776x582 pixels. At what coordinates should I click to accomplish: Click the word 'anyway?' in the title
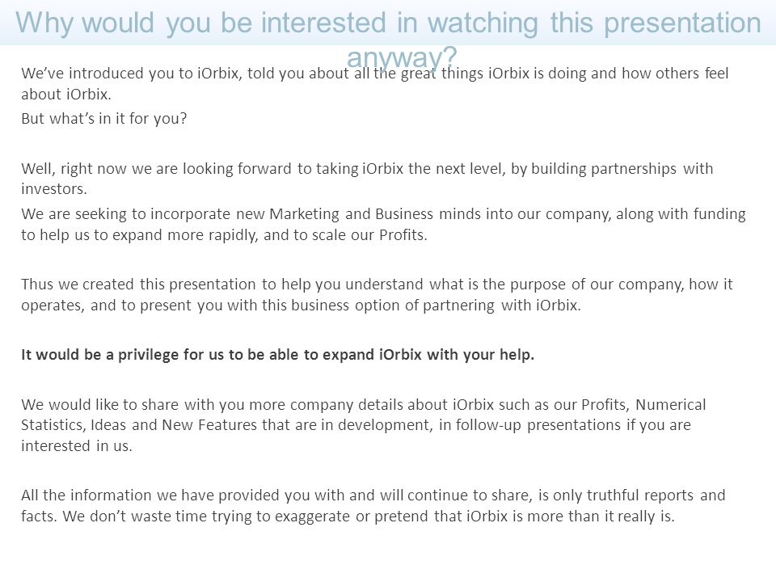pyautogui.click(x=402, y=58)
